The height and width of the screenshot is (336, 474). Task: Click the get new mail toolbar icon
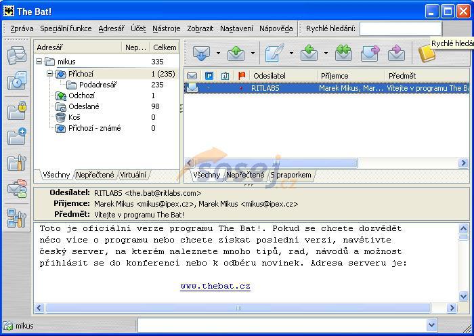[201, 54]
